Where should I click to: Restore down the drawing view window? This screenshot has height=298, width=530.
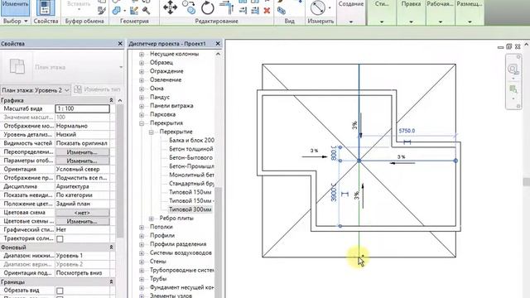coord(508,46)
